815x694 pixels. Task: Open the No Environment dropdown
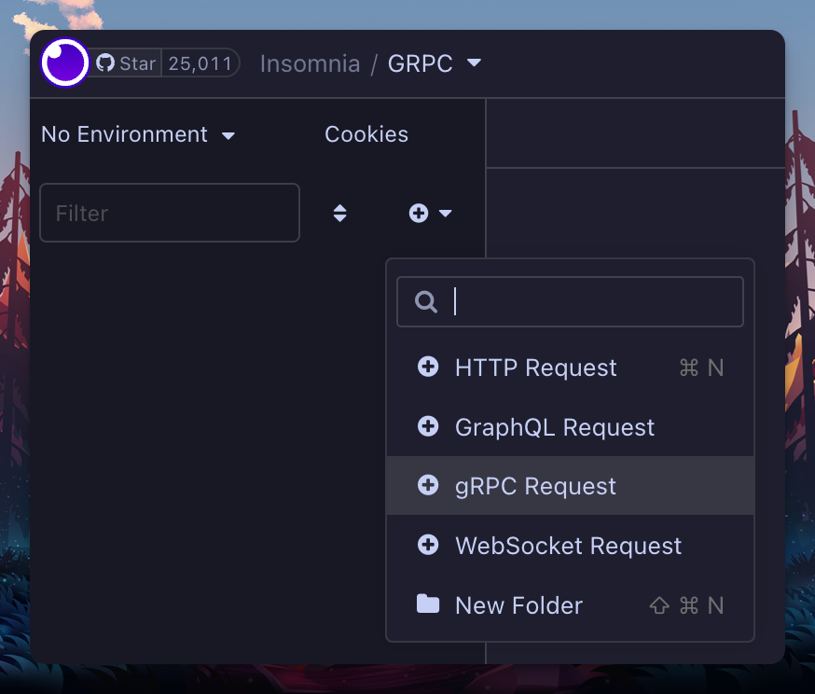click(x=138, y=134)
